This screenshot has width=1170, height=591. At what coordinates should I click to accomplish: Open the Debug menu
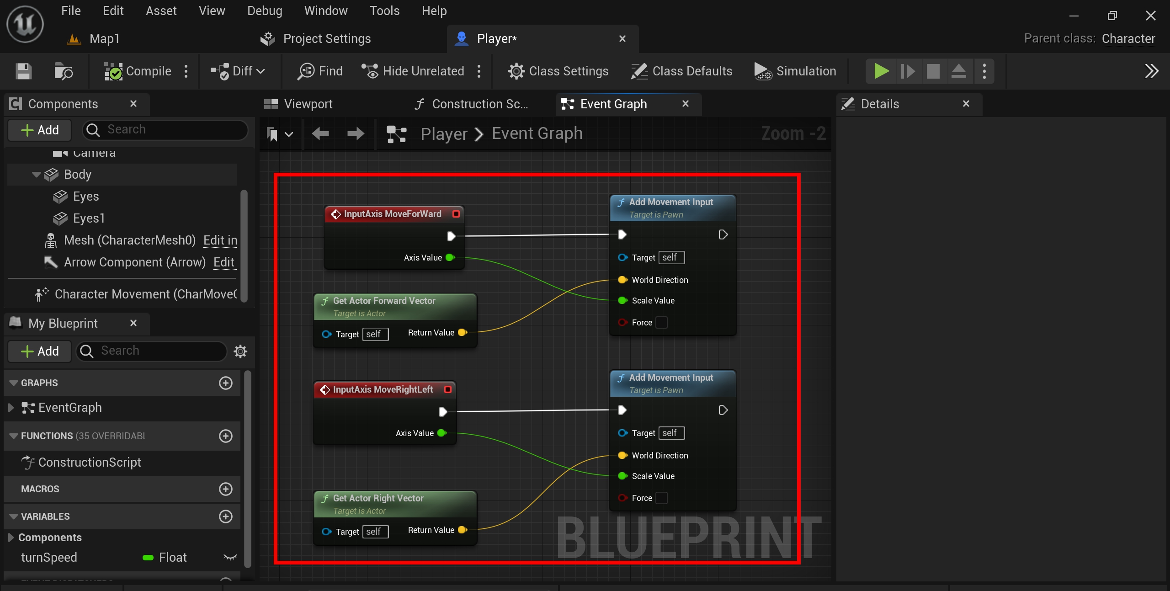[265, 11]
